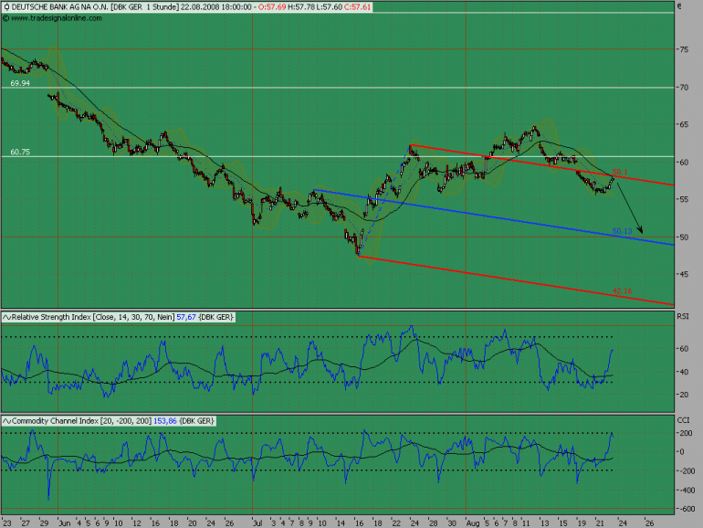Image resolution: width=703 pixels, height=528 pixels.
Task: Click the candlestick icon beside DEUTSCHE BANK title
Action: click(x=6, y=7)
